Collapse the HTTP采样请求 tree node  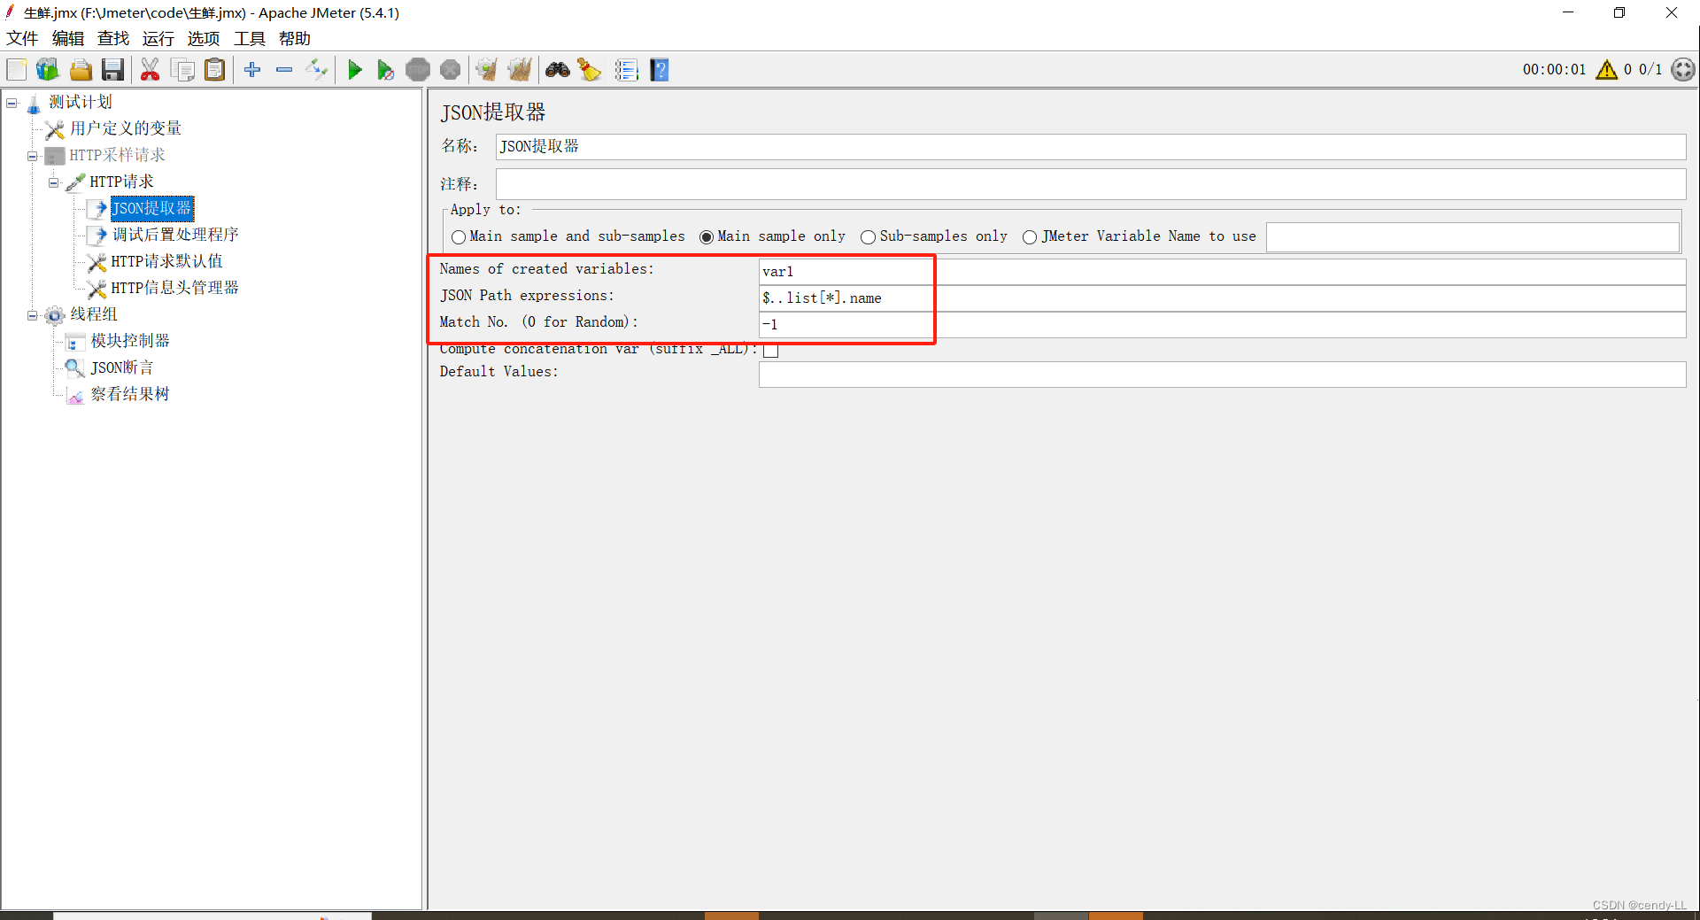click(x=32, y=156)
